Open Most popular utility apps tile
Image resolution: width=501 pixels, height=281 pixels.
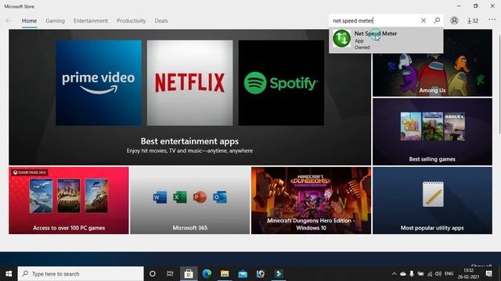coord(432,201)
